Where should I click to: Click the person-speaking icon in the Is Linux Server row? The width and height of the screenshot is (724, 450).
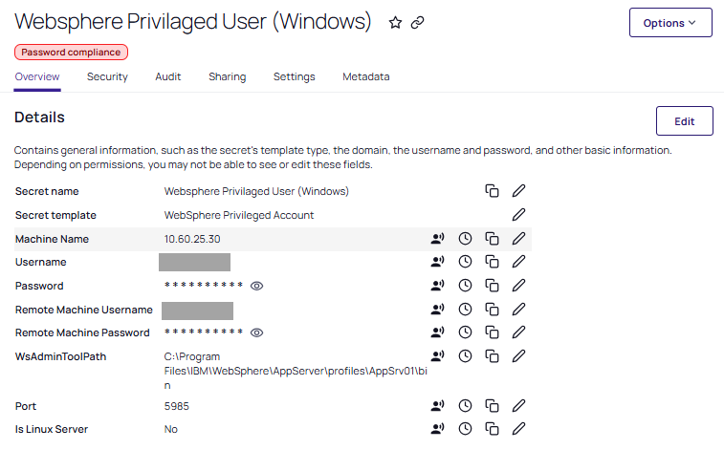[437, 429]
